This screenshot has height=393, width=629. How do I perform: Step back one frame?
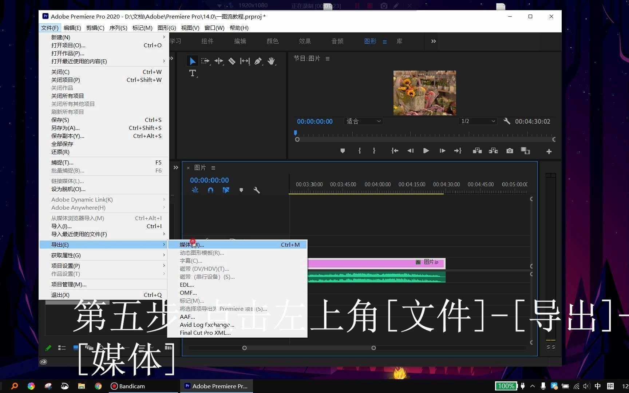click(411, 151)
